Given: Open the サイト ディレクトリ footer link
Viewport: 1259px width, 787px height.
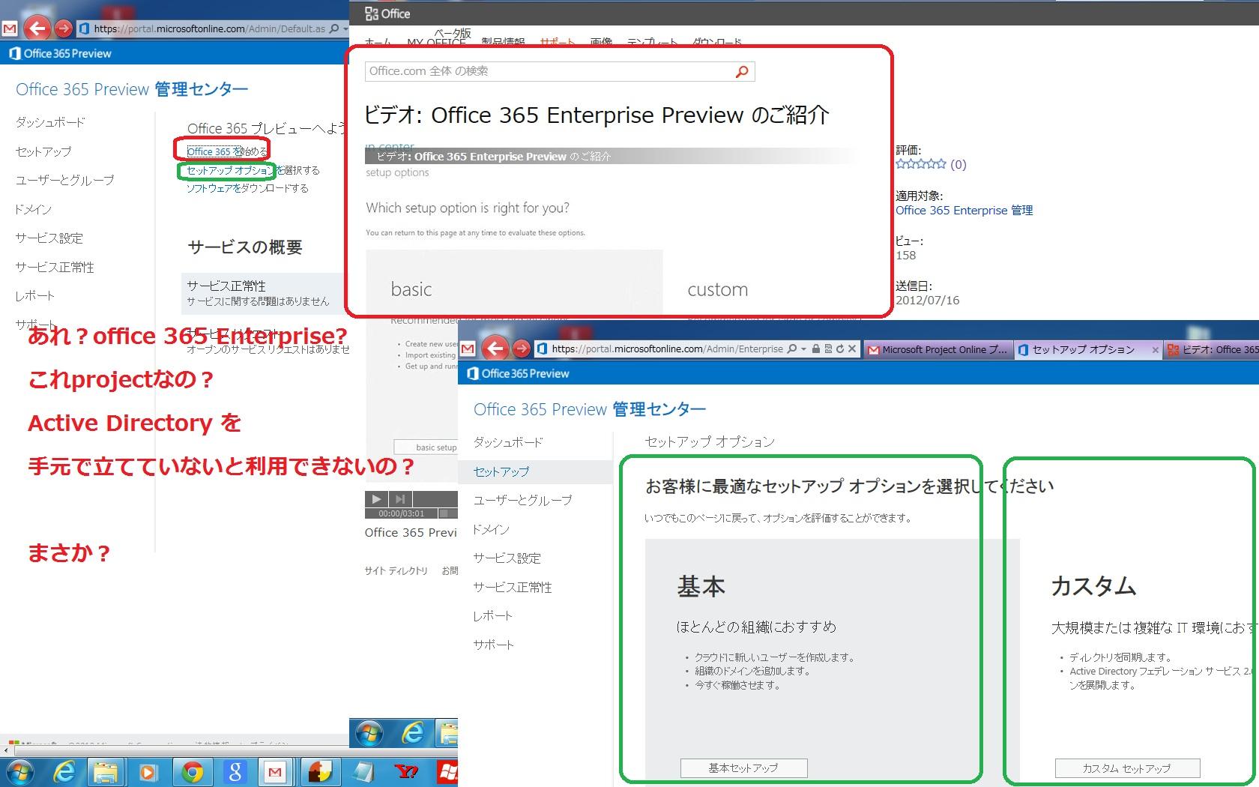Looking at the screenshot, I should click(396, 570).
